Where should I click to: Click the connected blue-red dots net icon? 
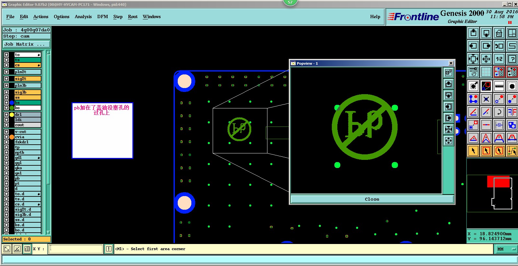[473, 99]
